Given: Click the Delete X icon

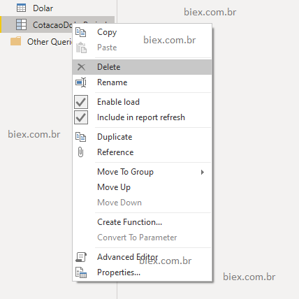Looking at the screenshot, I should [x=81, y=67].
